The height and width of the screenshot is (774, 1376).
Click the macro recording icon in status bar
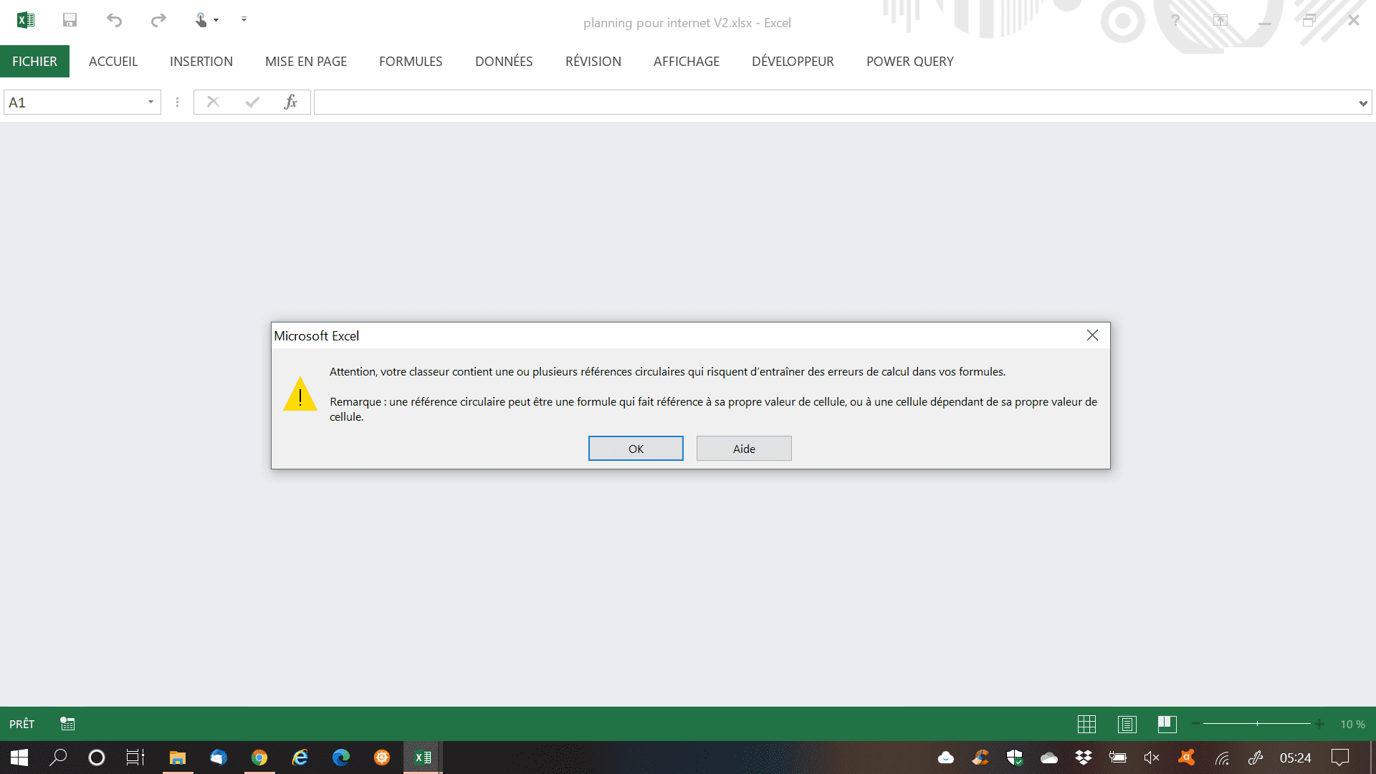[x=67, y=724]
